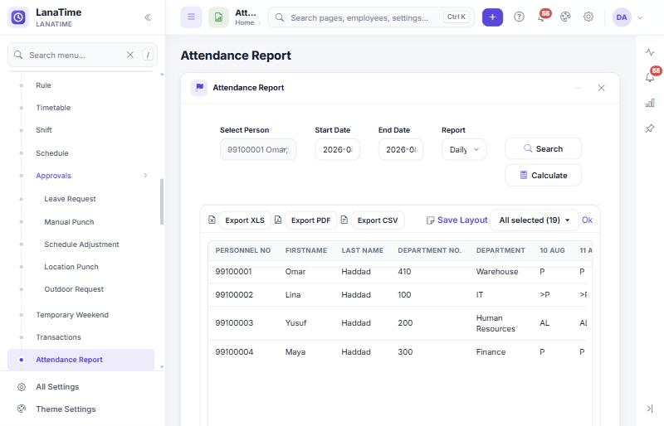Click cell 99100003 in the table

point(234,322)
